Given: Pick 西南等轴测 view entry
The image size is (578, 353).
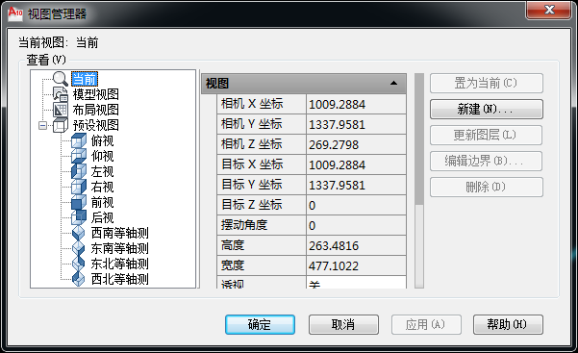Looking at the screenshot, I should (120, 234).
